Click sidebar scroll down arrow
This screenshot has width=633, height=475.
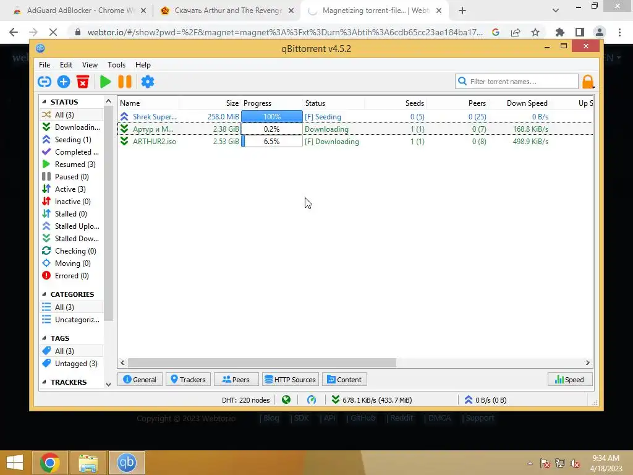click(108, 385)
